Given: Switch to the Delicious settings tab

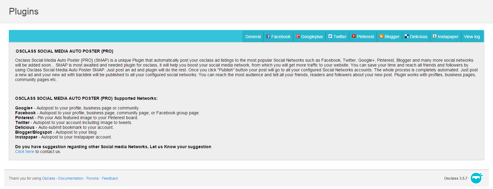Looking at the screenshot, I should tap(416, 36).
